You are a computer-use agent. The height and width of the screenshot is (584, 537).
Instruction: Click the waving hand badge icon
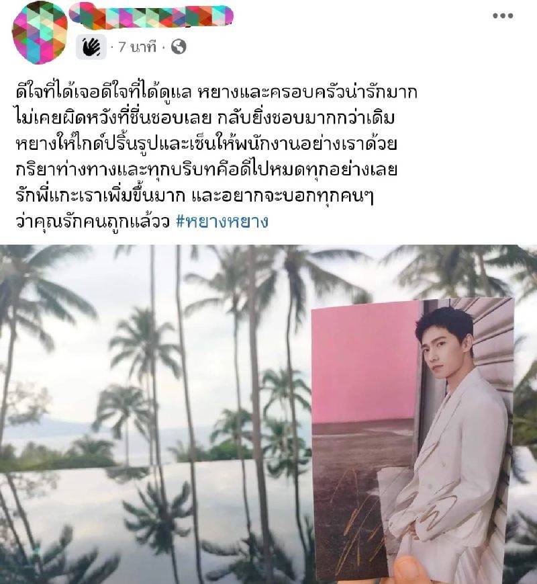[91, 47]
